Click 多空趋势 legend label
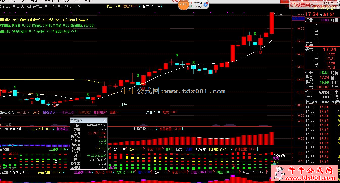Viewport: 340px width, 183px height. 279,156
